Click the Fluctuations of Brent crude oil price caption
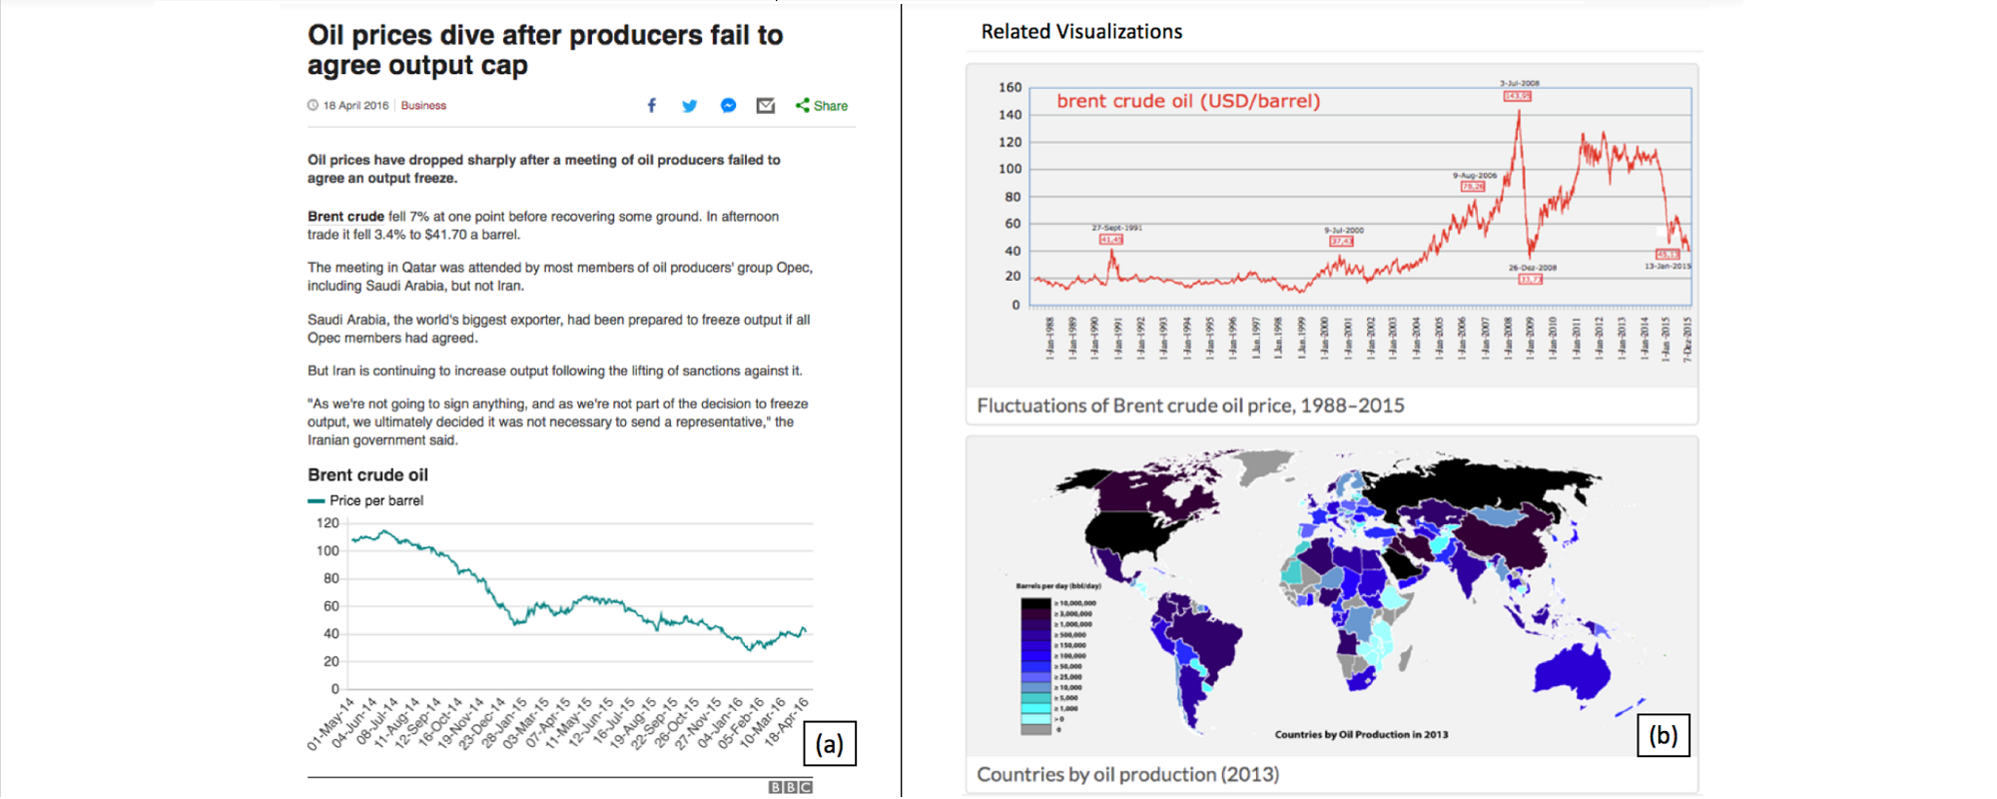1997x799 pixels. pos(1190,405)
